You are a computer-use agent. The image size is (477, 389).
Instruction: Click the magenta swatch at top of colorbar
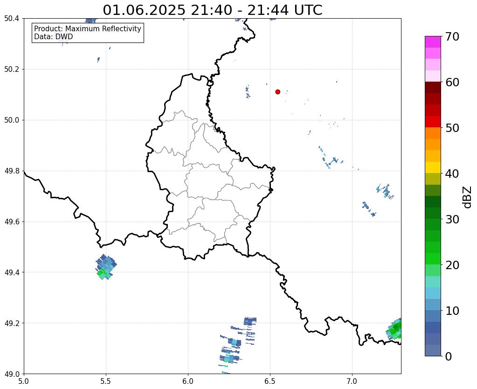click(x=433, y=42)
